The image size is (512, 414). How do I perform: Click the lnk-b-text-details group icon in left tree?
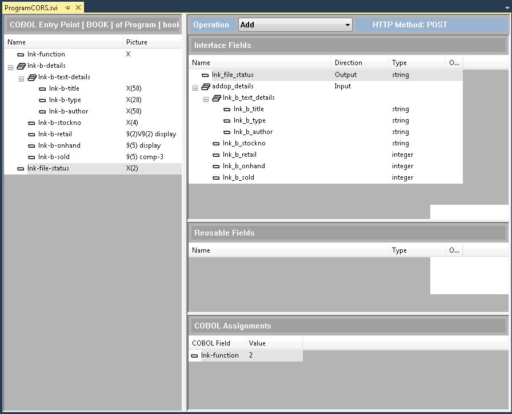pyautogui.click(x=32, y=78)
